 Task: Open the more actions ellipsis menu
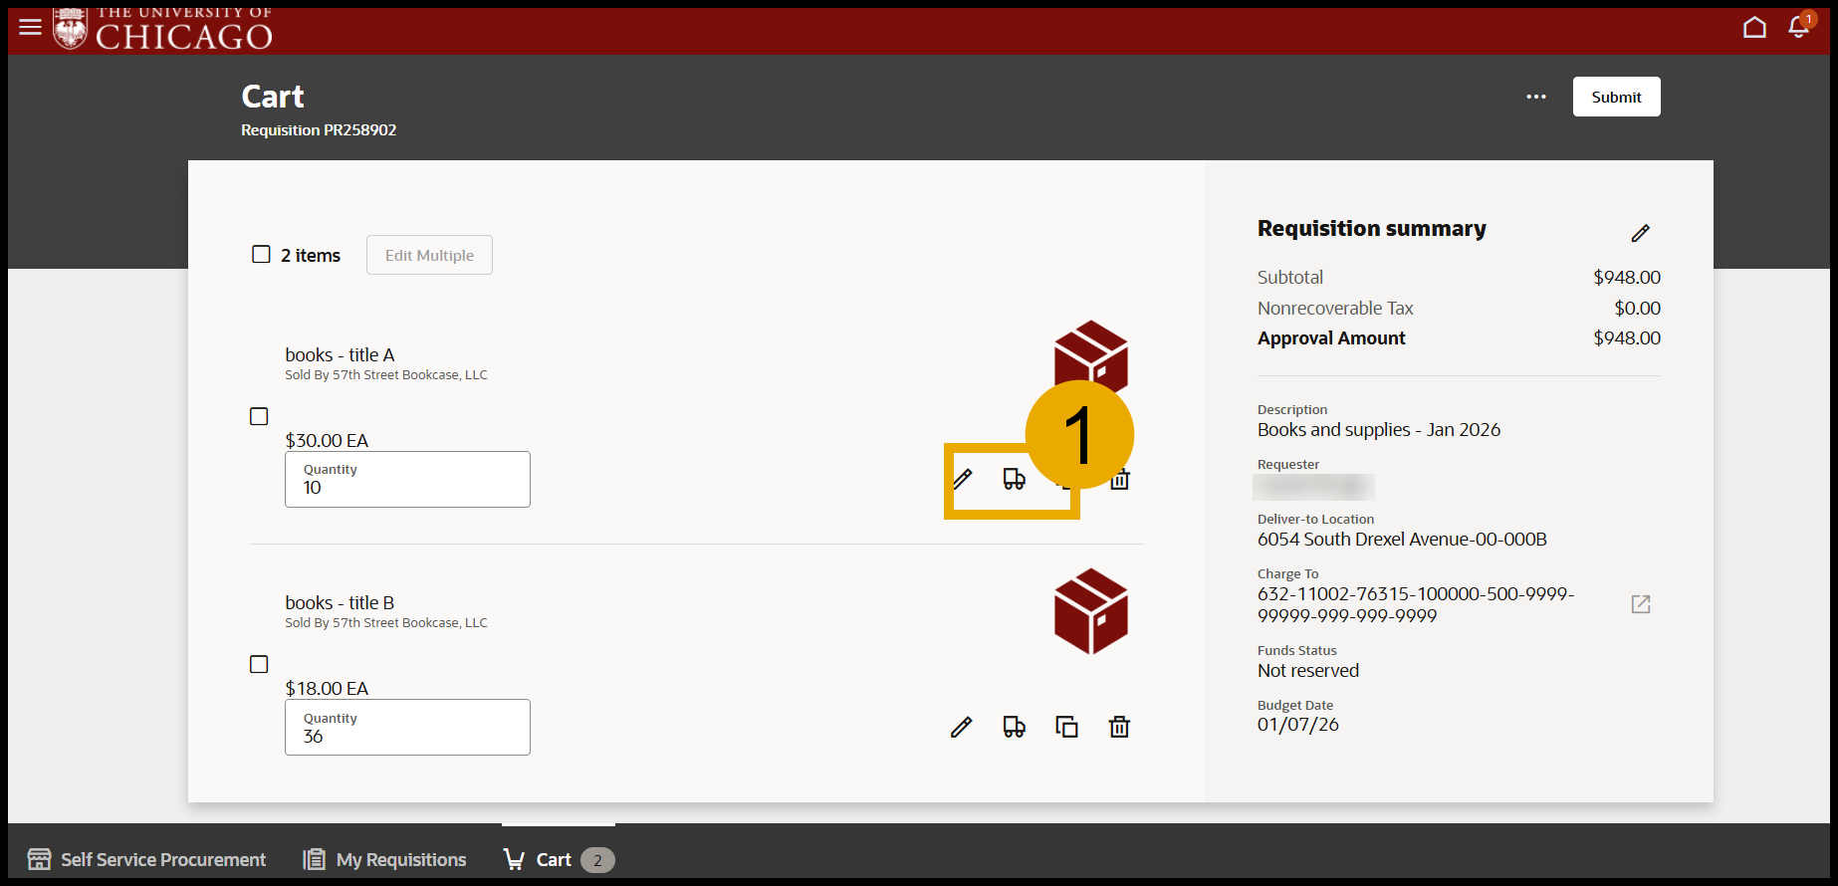click(1536, 97)
